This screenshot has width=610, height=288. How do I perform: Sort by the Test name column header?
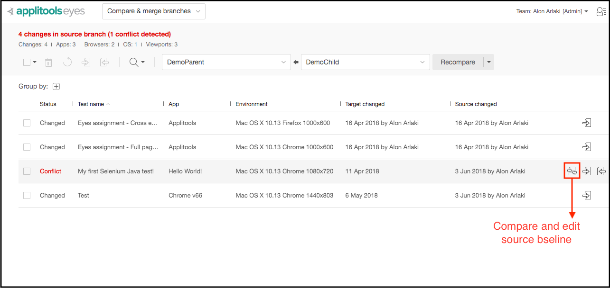(x=91, y=104)
